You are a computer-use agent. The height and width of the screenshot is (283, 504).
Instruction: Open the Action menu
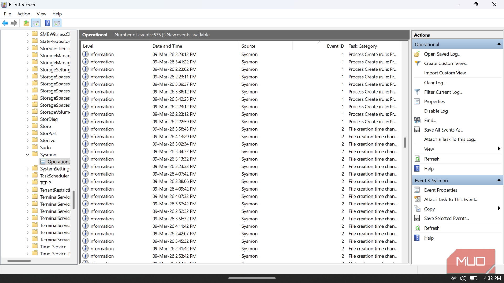(x=24, y=14)
